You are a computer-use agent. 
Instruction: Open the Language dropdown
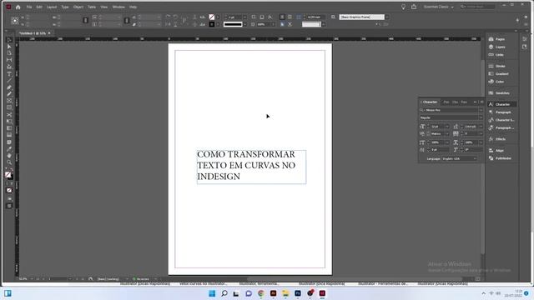coord(459,159)
